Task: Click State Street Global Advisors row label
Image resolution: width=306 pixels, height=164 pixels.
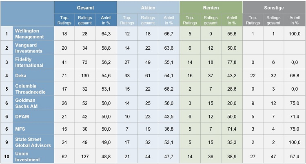Action: click(33, 142)
